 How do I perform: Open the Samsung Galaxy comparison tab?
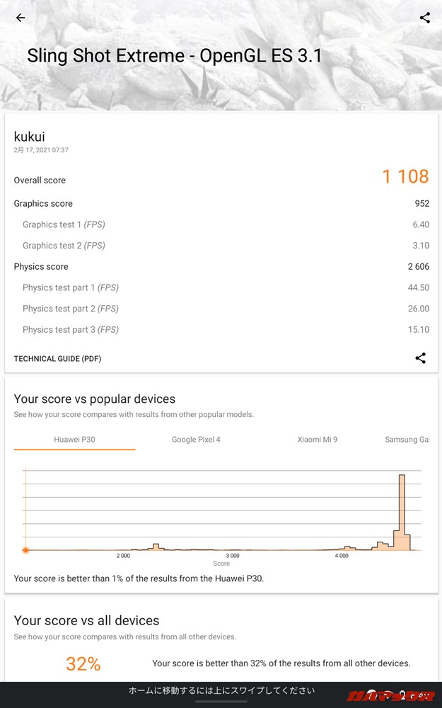[x=407, y=439]
